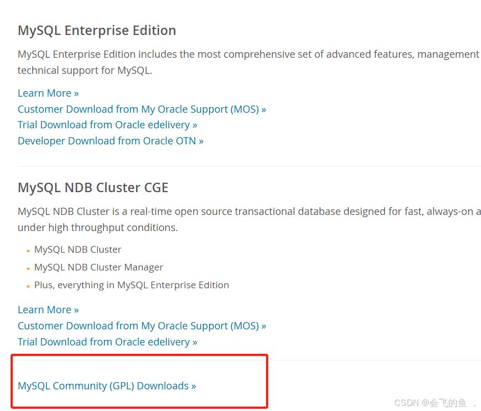The width and height of the screenshot is (481, 411).
Task: Open Customer Download from My Oracle Support (MOS)
Action: pos(142,109)
